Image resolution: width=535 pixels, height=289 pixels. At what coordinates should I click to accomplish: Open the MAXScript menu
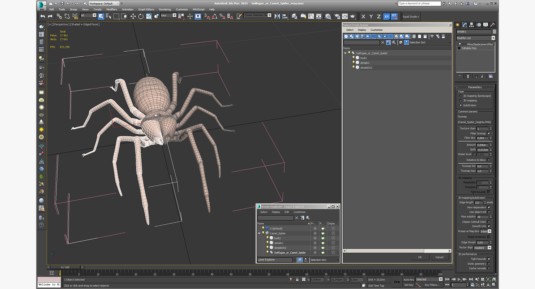(199, 9)
